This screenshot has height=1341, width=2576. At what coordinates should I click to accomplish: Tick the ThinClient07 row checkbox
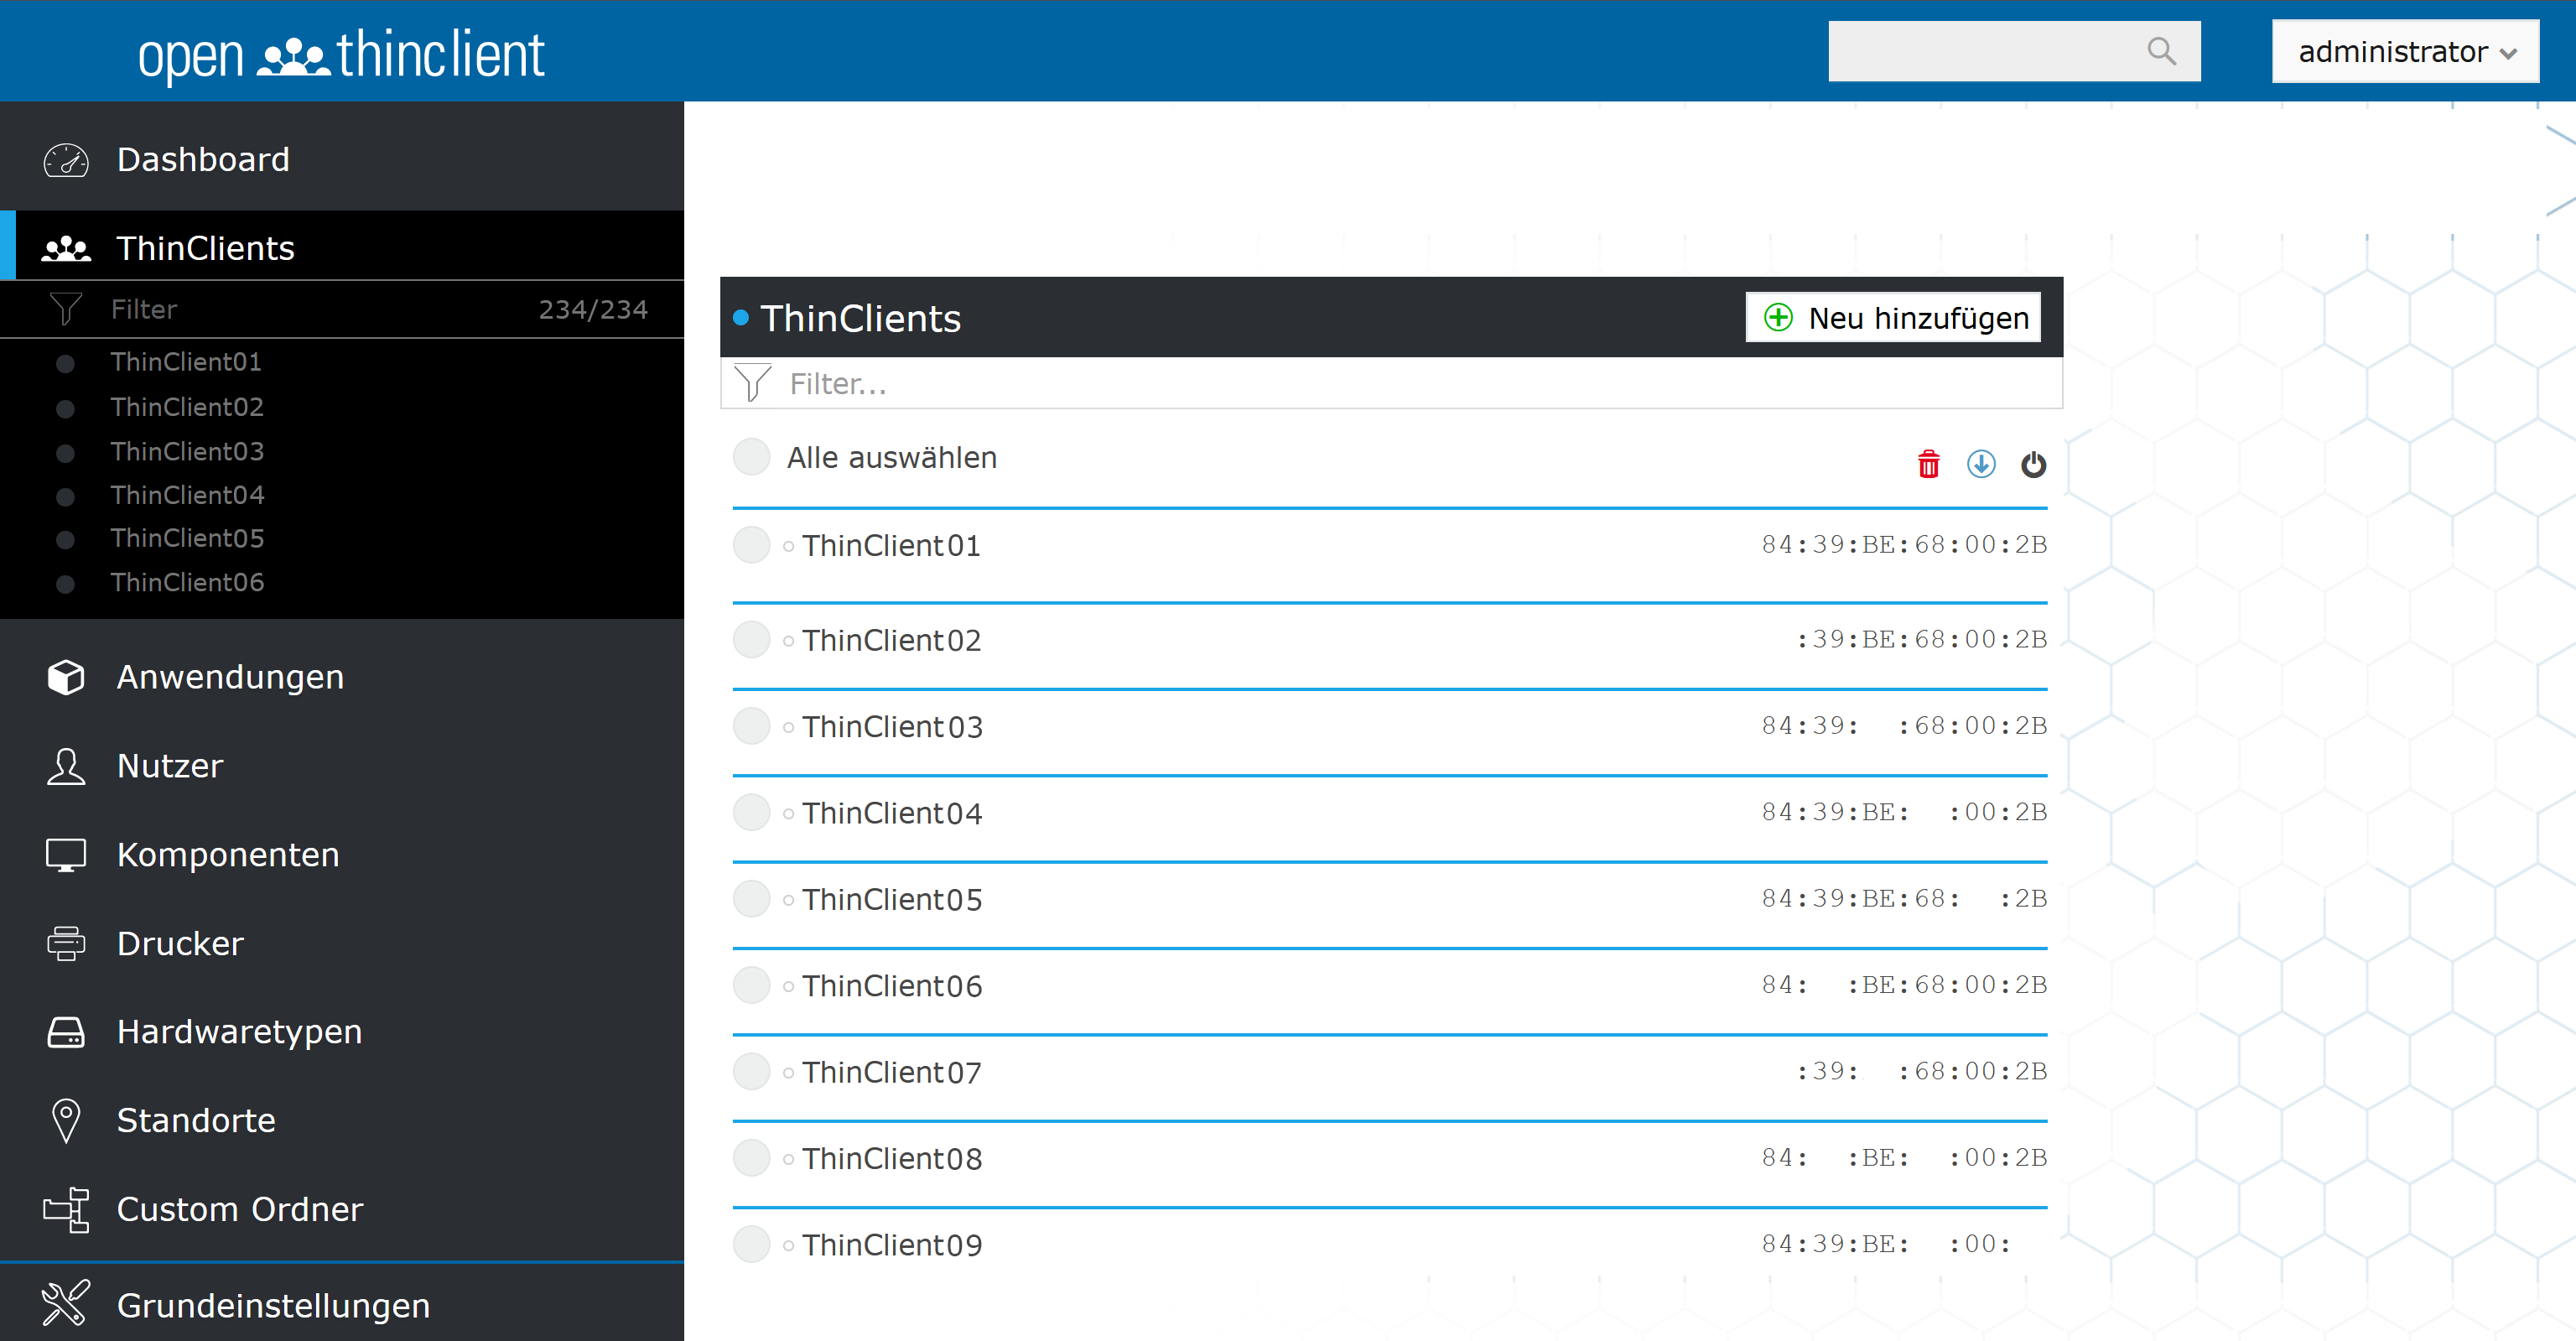[751, 1072]
